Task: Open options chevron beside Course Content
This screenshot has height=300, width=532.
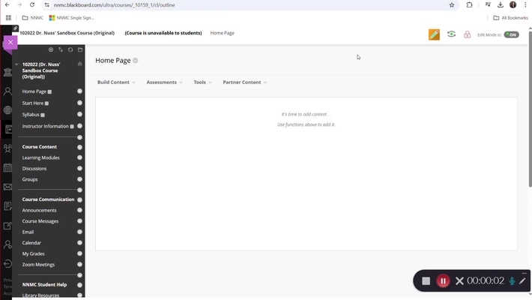Action: click(x=79, y=147)
